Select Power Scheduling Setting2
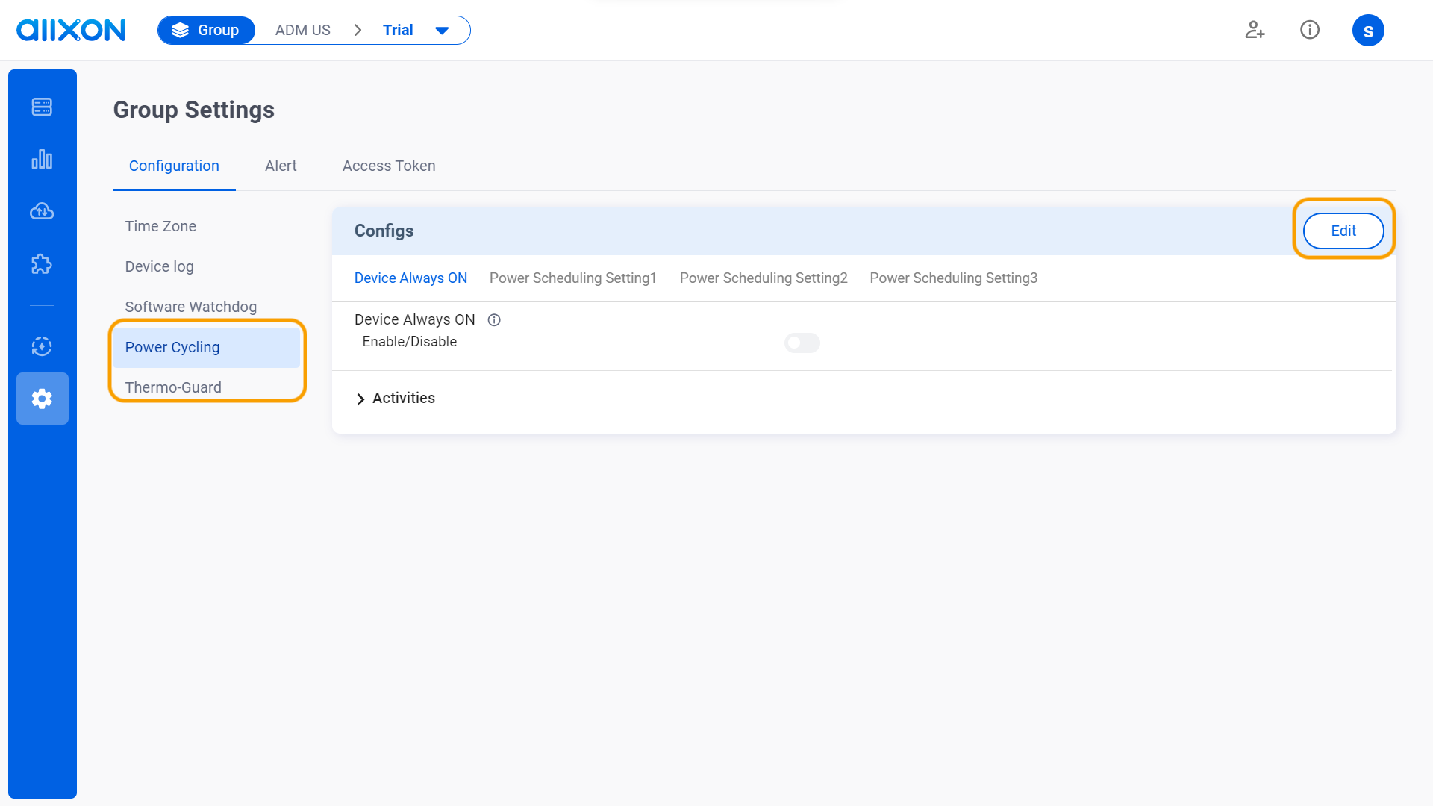 pyautogui.click(x=763, y=278)
